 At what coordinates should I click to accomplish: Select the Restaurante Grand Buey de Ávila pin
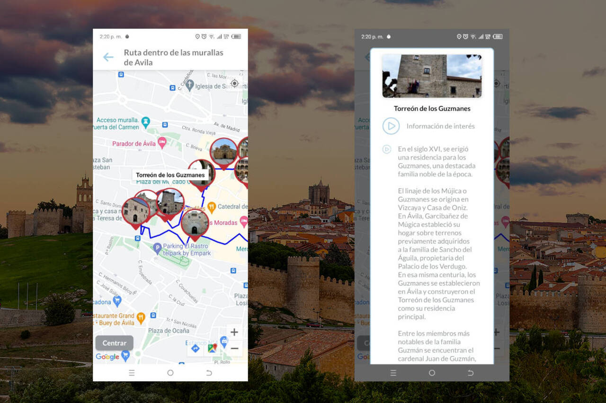[141, 317]
